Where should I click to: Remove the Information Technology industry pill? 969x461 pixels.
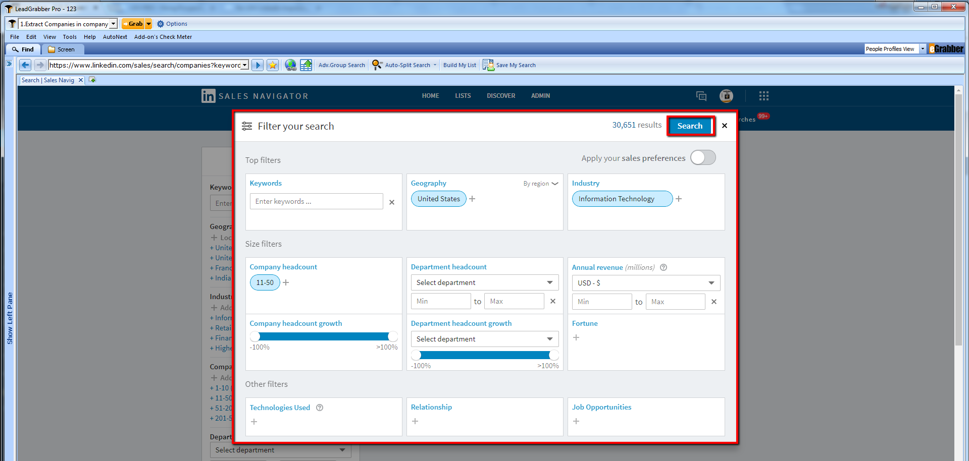(x=622, y=199)
